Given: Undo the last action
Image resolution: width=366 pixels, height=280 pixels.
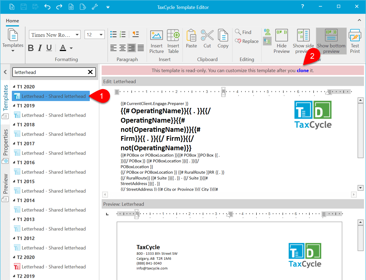Looking at the screenshot, I should tap(47, 7).
